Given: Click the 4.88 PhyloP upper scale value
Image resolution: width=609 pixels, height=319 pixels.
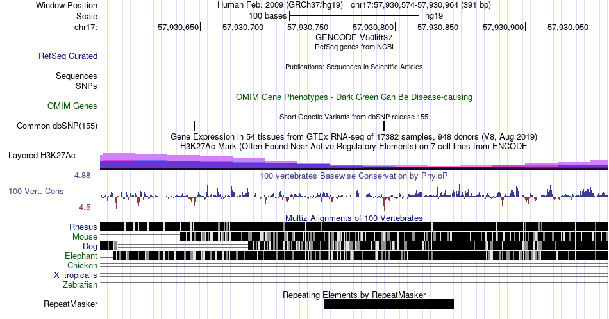Looking at the screenshot, I should (x=82, y=176).
